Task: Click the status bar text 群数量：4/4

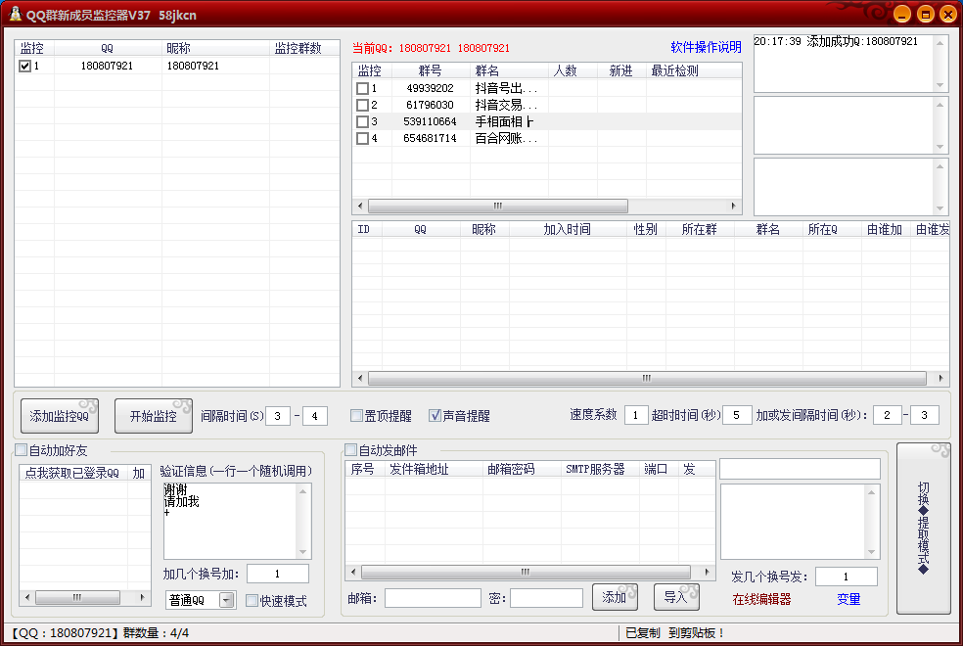Action: tap(156, 632)
